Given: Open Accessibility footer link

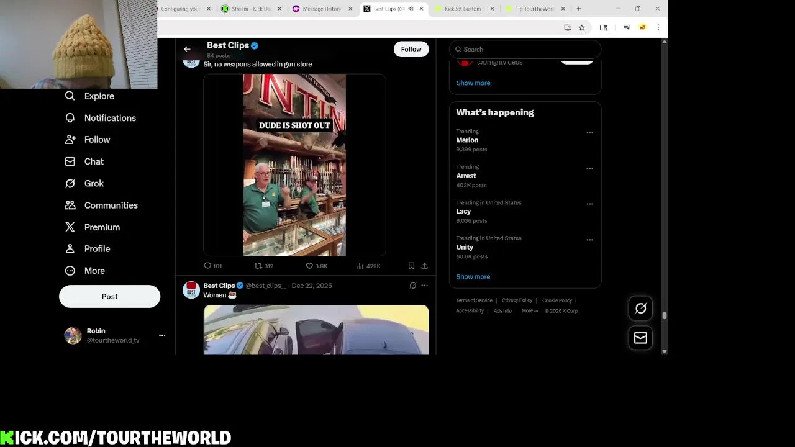Looking at the screenshot, I should click(470, 310).
